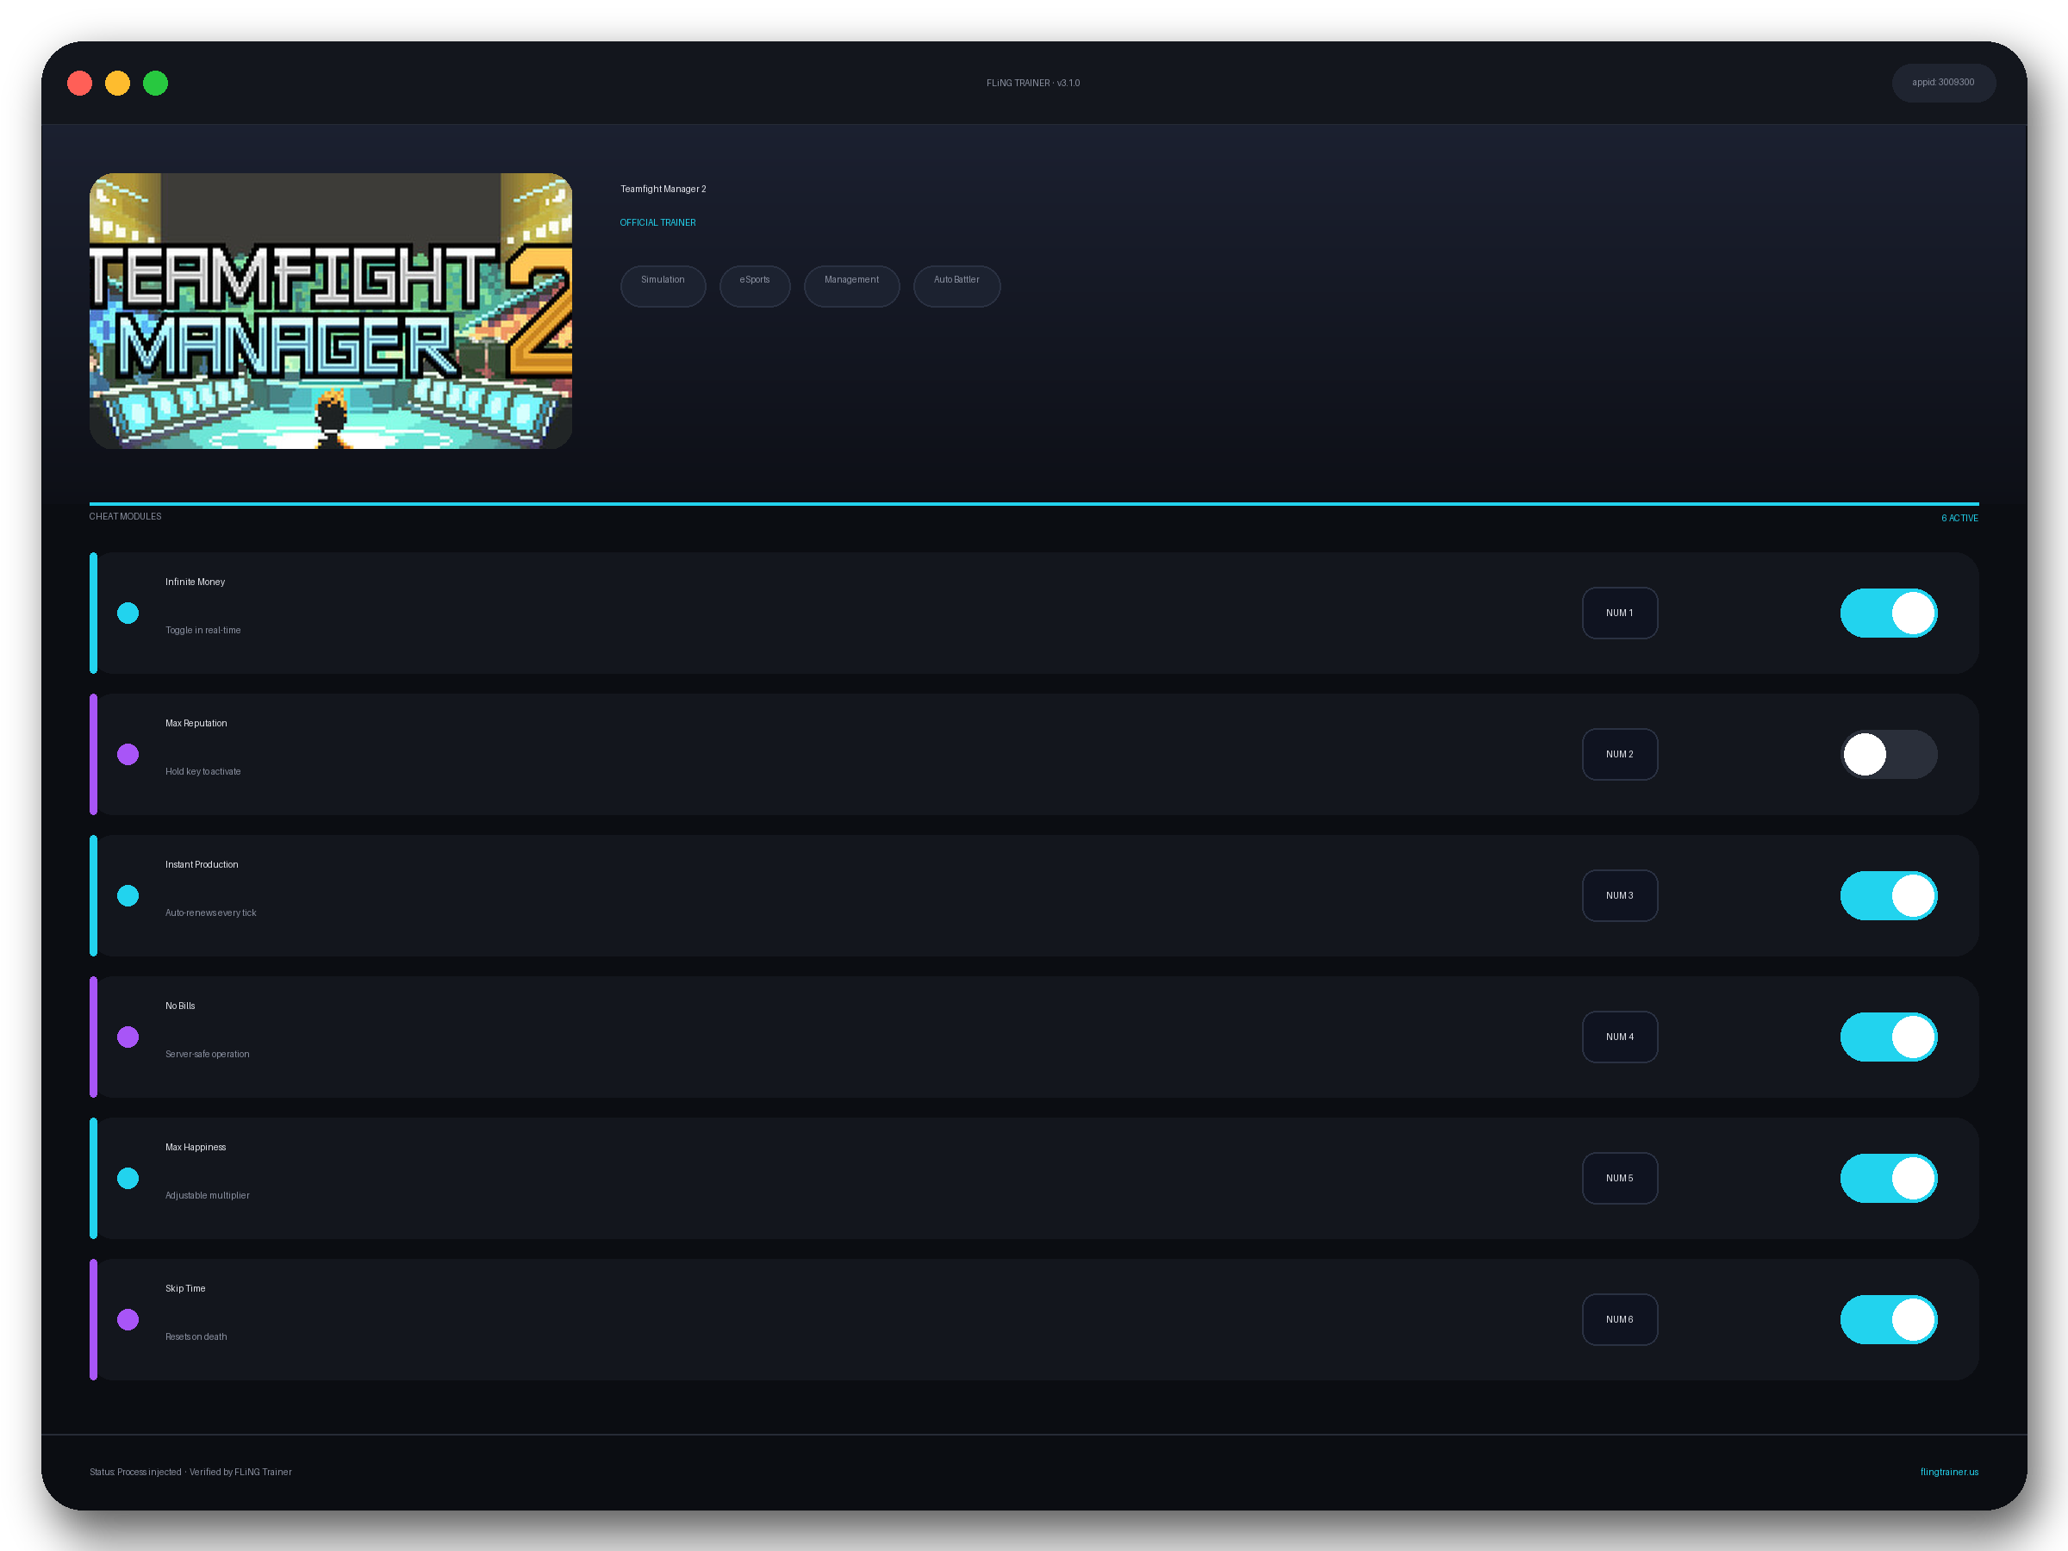The width and height of the screenshot is (2068, 1551).
Task: Click the Instant Production cyan status dot
Action: (128, 895)
